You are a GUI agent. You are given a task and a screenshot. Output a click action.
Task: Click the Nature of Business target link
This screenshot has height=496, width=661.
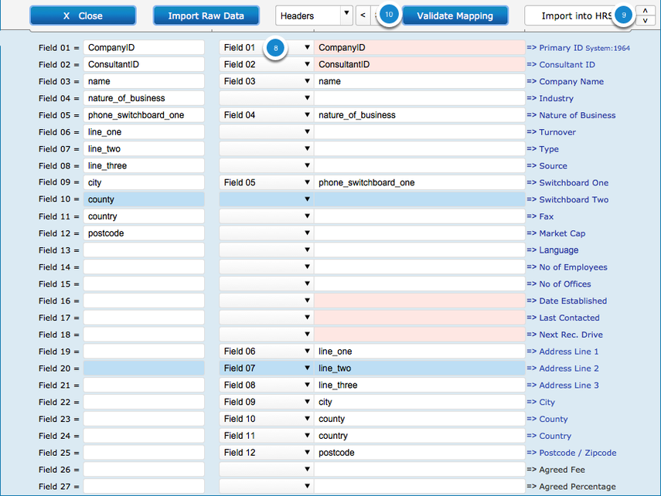tap(571, 115)
